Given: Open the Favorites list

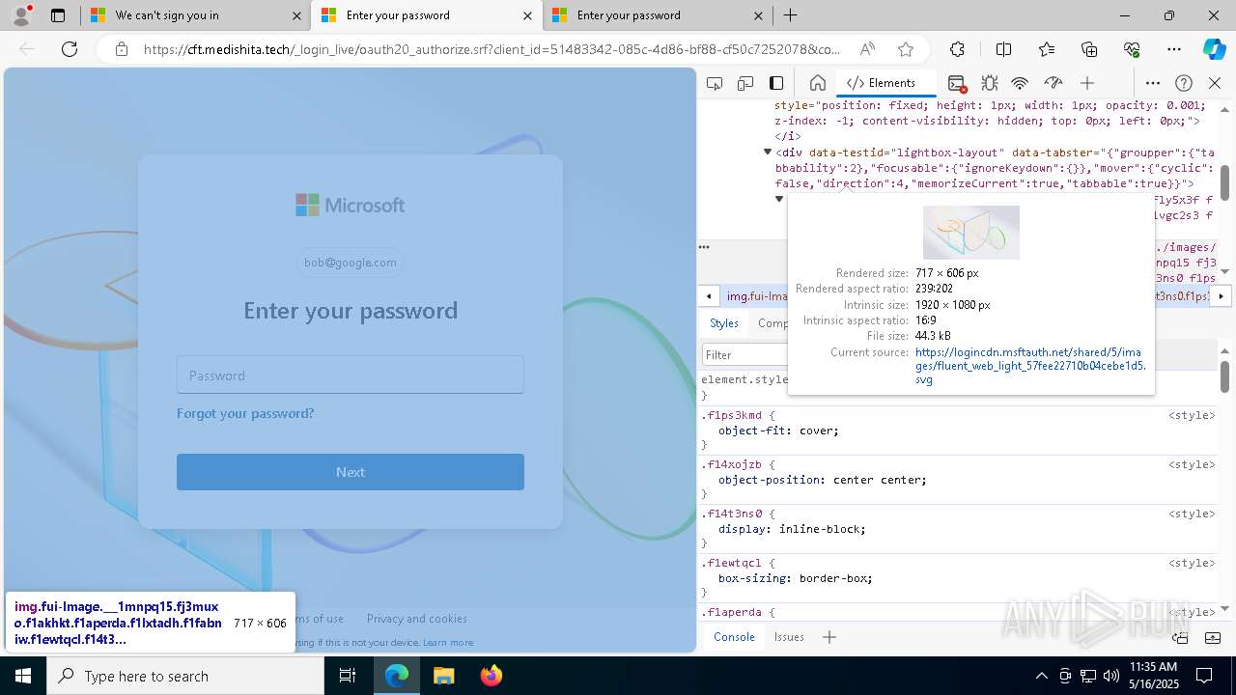Looking at the screenshot, I should click(1047, 49).
